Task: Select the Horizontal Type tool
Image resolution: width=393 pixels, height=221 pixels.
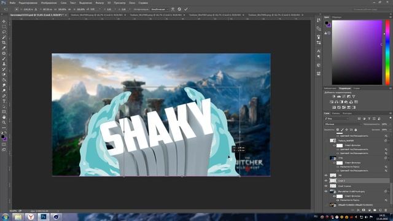Action: 4,101
